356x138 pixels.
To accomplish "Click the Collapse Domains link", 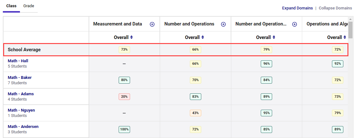I will [335, 8].
